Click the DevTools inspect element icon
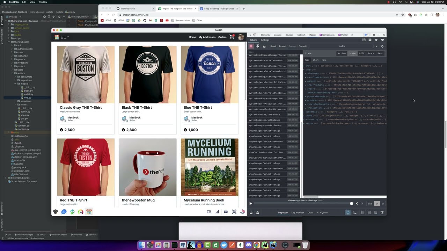The image size is (447, 251). 250,35
